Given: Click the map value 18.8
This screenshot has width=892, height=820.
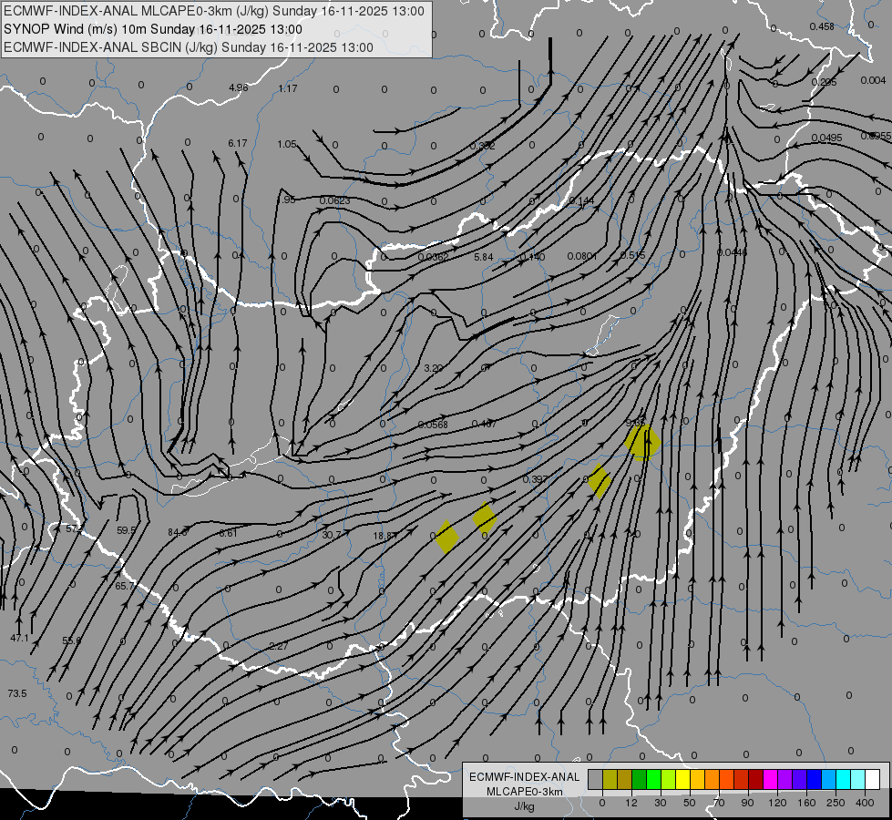Looking at the screenshot, I should [384, 536].
